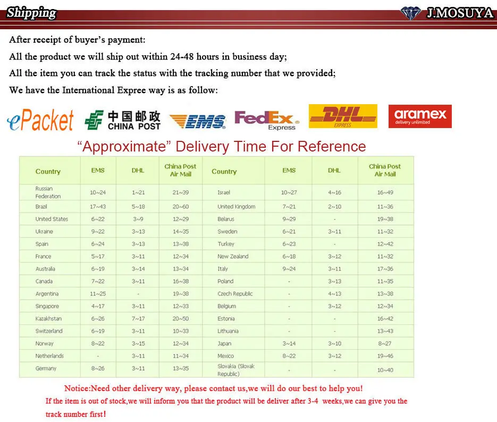This screenshot has height=422, width=497.
Task: Select the United States row label
Action: (52, 219)
